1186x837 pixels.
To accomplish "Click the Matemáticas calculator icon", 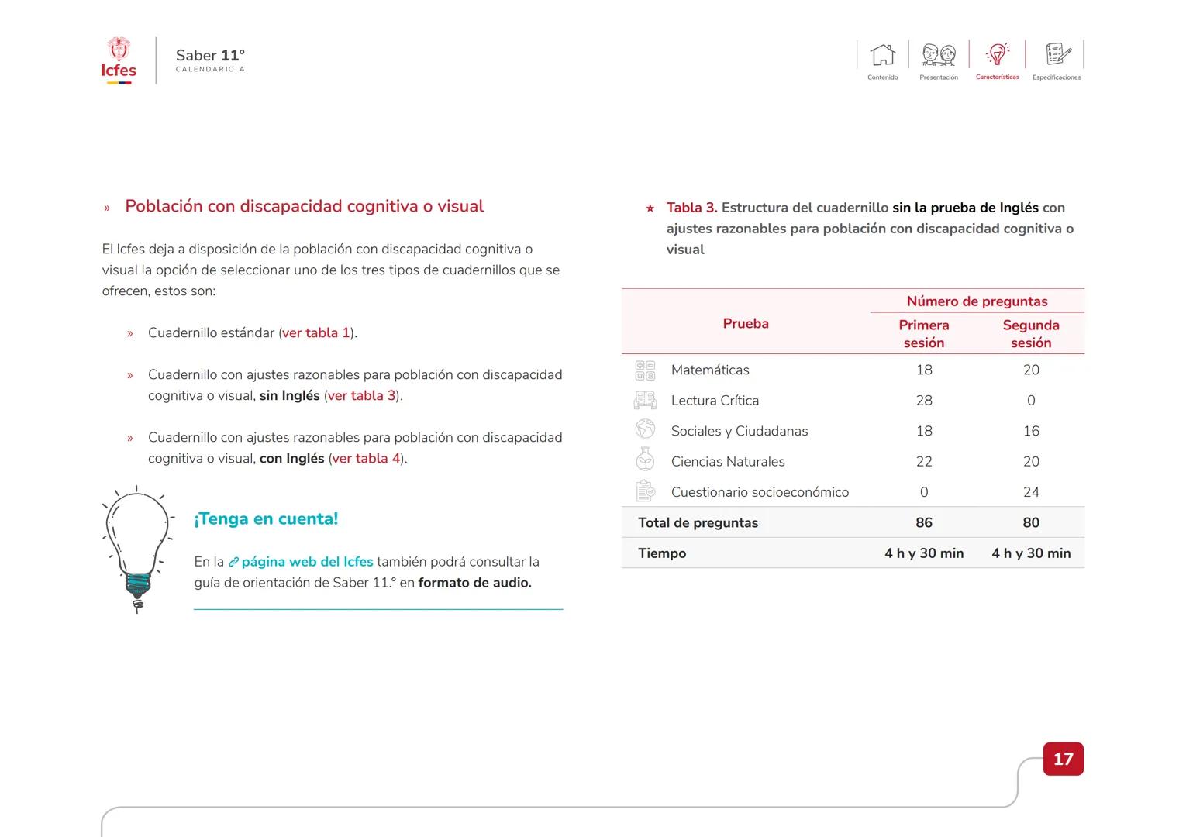I will tap(645, 370).
